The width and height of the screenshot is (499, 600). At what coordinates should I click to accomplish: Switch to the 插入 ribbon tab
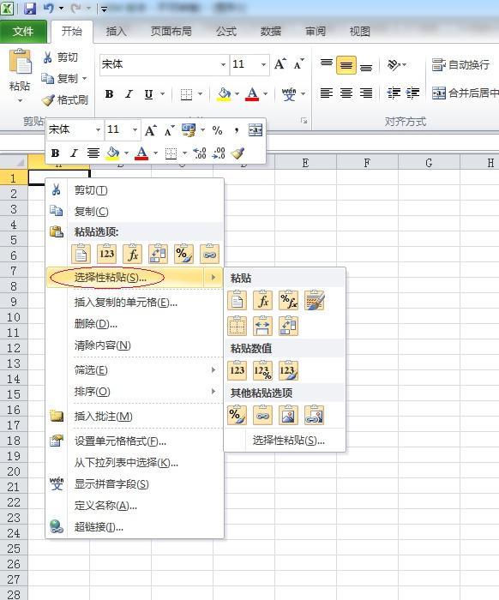point(116,32)
